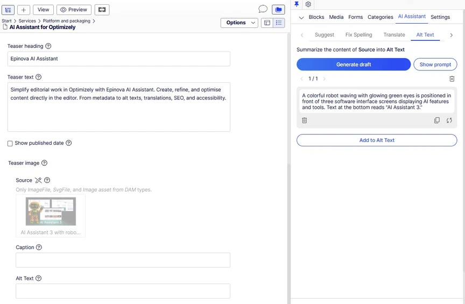Click Add to Alt Text button
Viewport: 465px width, 304px height.
click(x=377, y=140)
